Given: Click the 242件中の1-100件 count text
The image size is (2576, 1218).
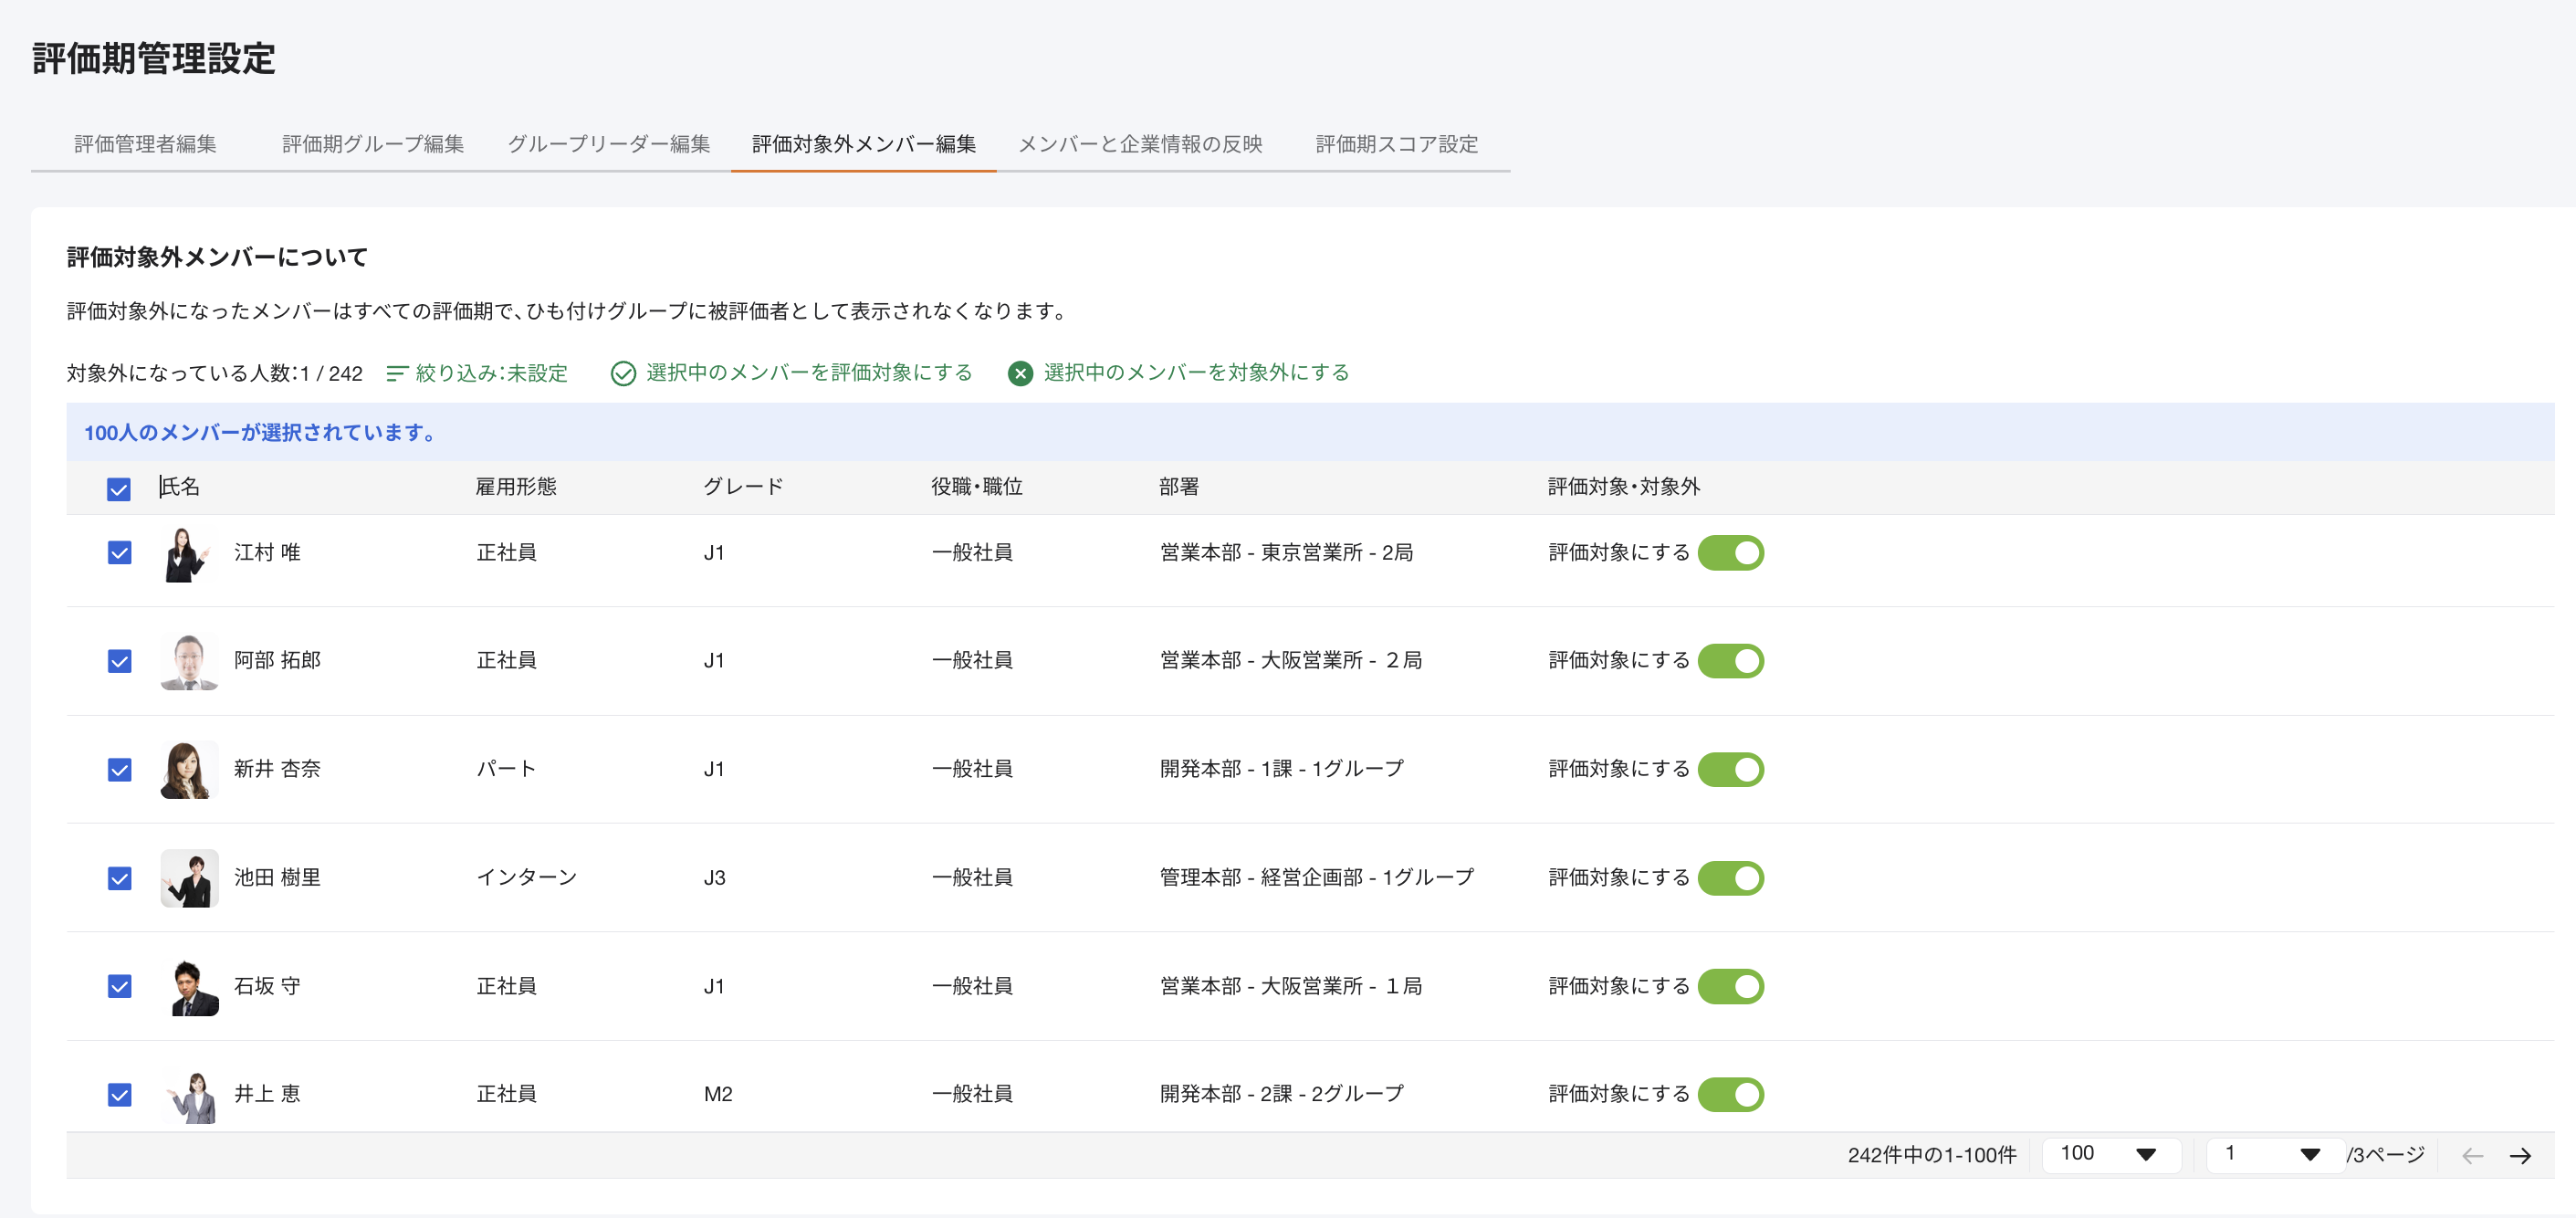Looking at the screenshot, I should tap(1931, 1156).
